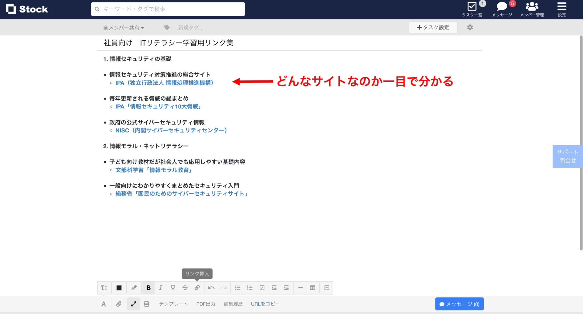The image size is (583, 314).
Task: Attach a file with the paperclip icon
Action: pyautogui.click(x=119, y=304)
